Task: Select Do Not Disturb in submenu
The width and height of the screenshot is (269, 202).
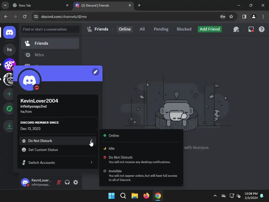Action: tap(141, 160)
